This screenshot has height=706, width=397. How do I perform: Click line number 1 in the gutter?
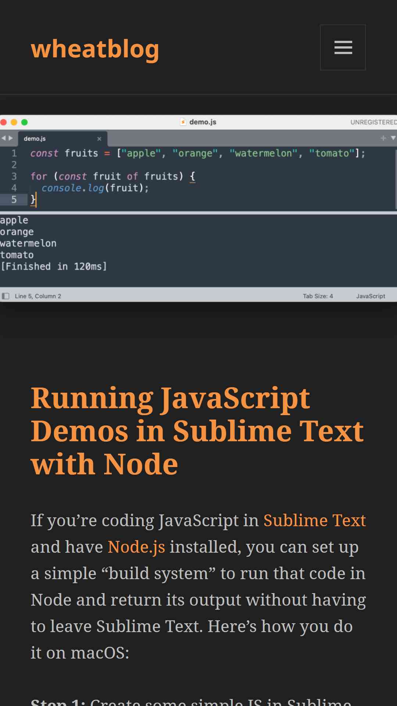(x=14, y=153)
